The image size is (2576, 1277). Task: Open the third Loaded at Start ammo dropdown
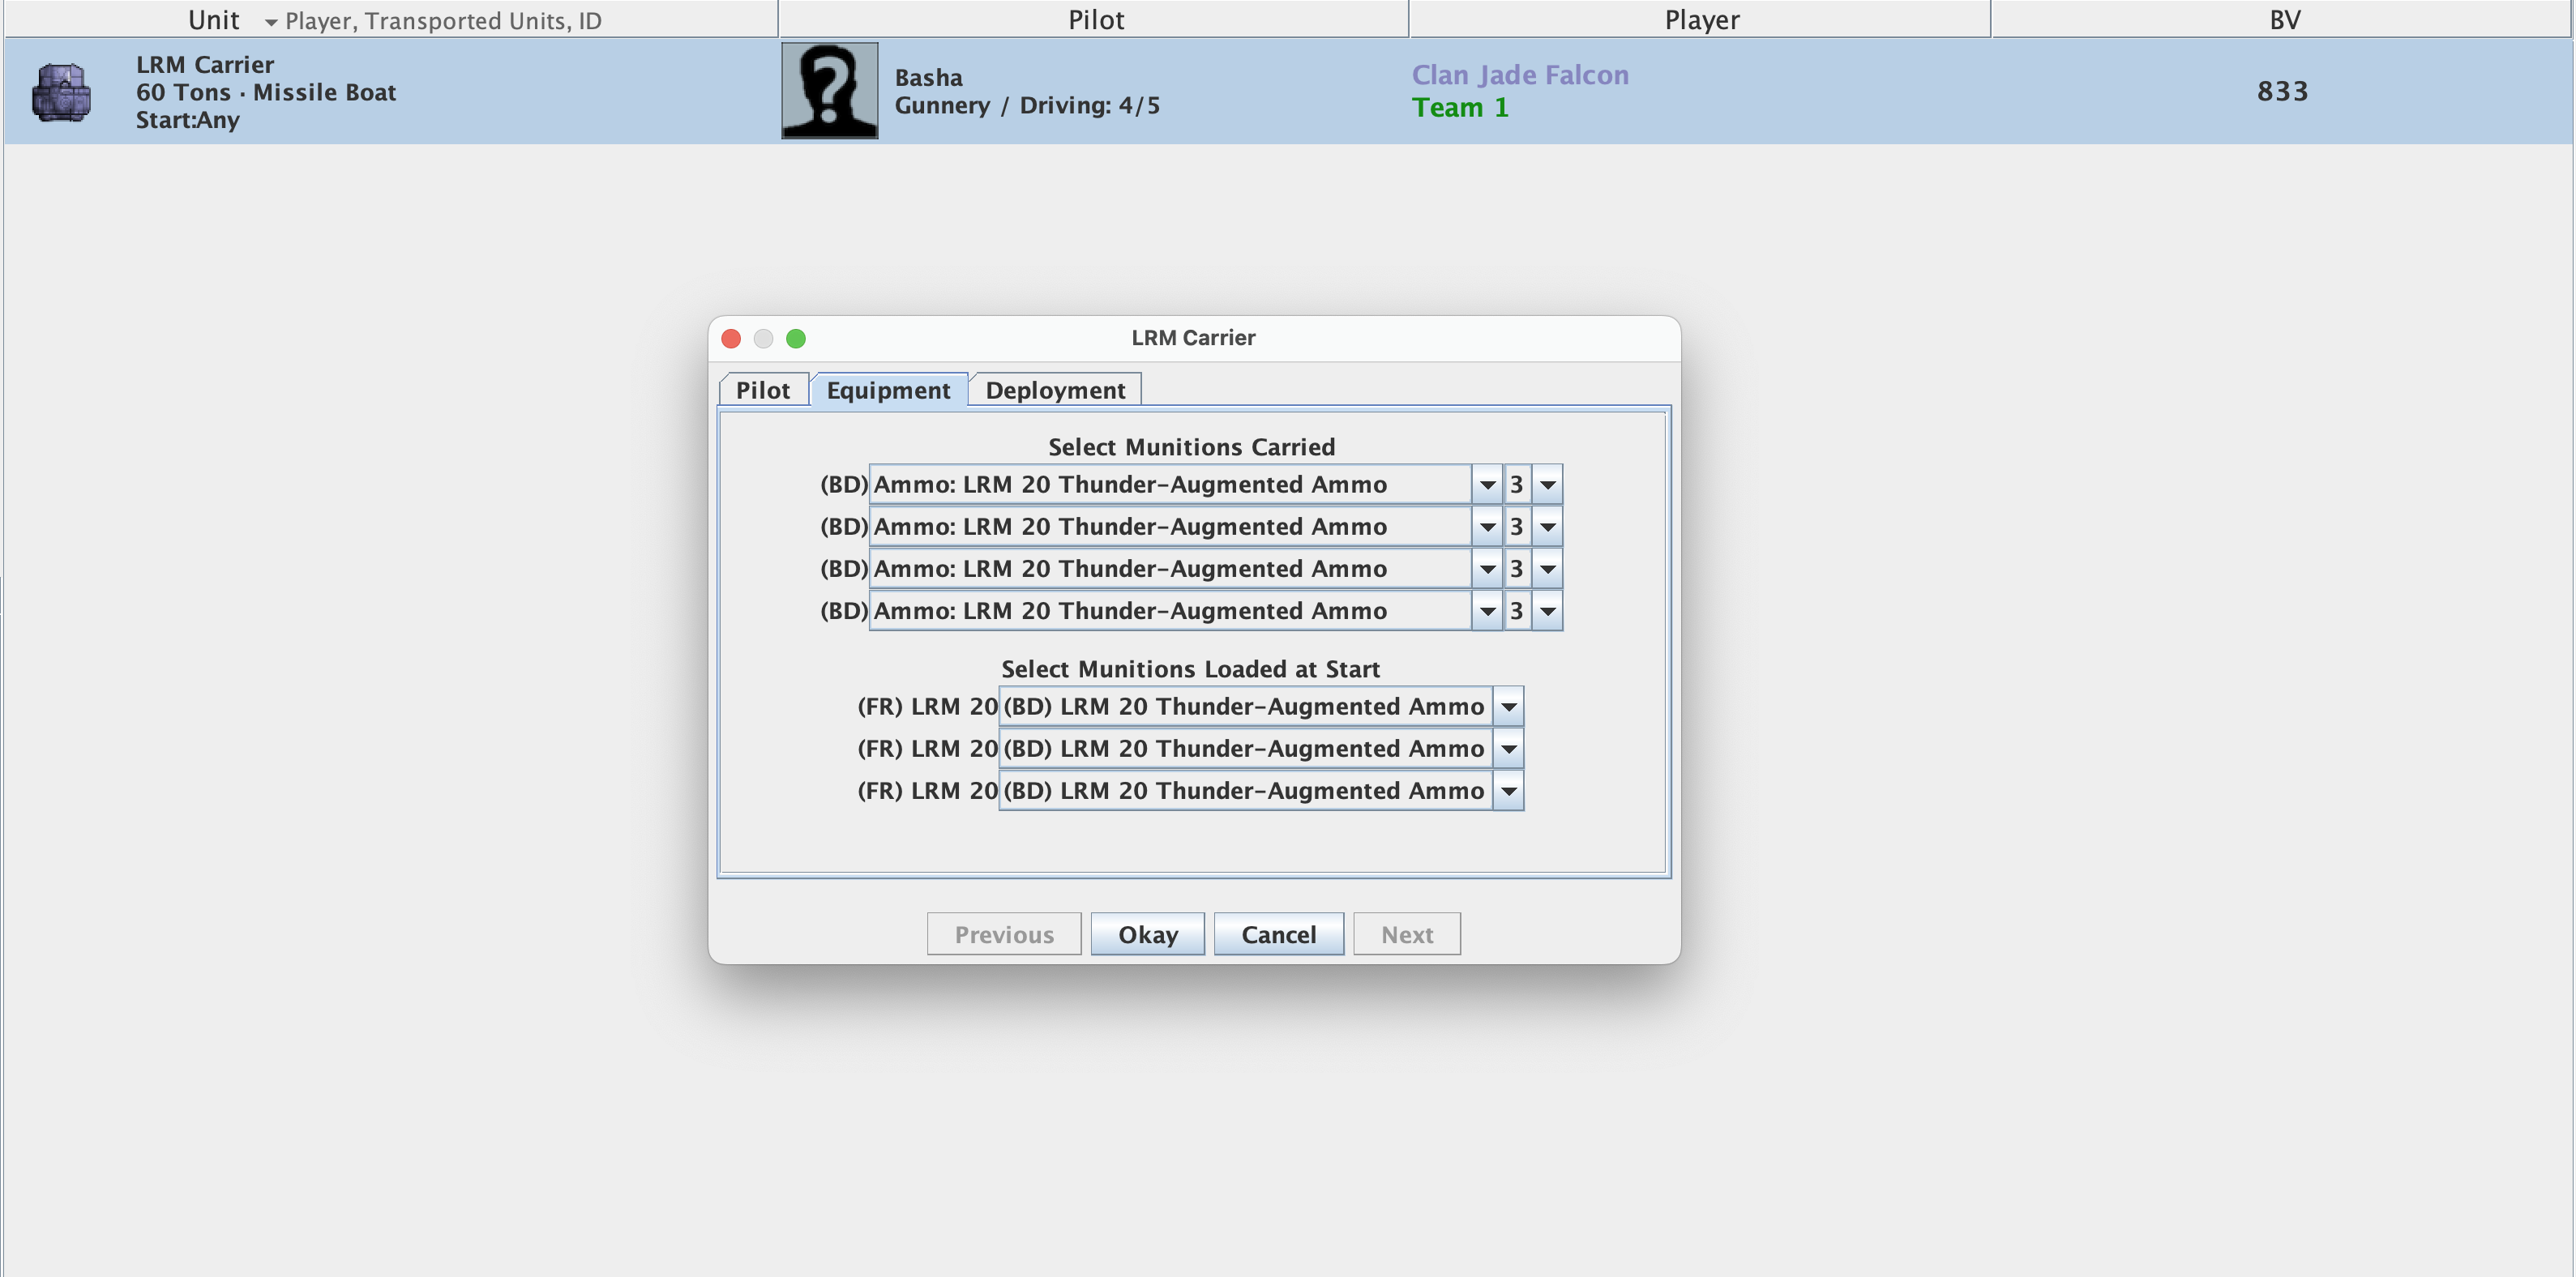(x=1508, y=790)
